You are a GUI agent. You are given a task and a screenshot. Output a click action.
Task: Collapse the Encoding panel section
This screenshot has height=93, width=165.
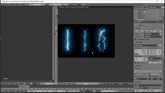tap(135, 82)
